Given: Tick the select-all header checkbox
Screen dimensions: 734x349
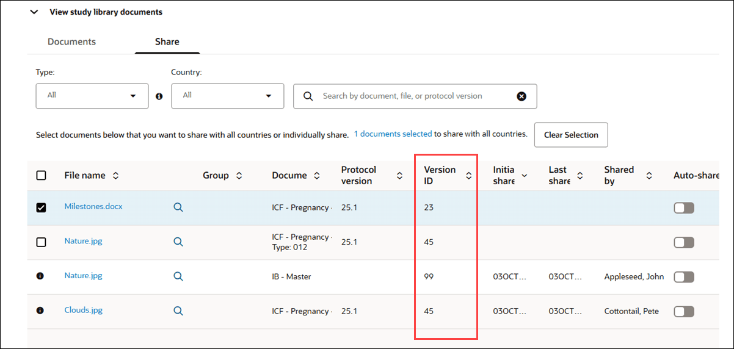Looking at the screenshot, I should click(41, 176).
